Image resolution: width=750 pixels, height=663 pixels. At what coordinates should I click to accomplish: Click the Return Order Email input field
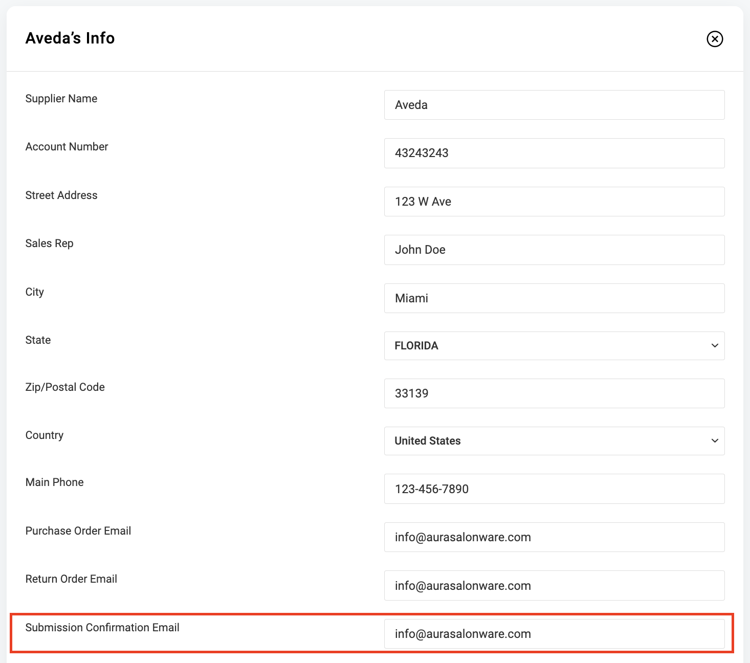(x=554, y=585)
